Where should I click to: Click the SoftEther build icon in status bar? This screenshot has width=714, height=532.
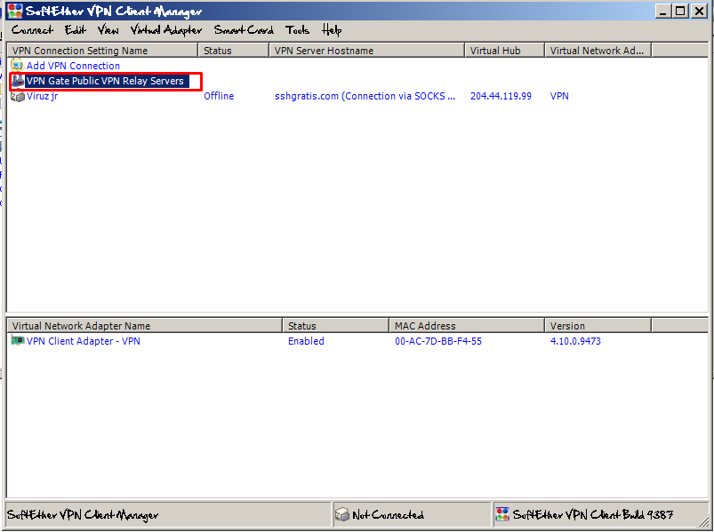pos(501,514)
